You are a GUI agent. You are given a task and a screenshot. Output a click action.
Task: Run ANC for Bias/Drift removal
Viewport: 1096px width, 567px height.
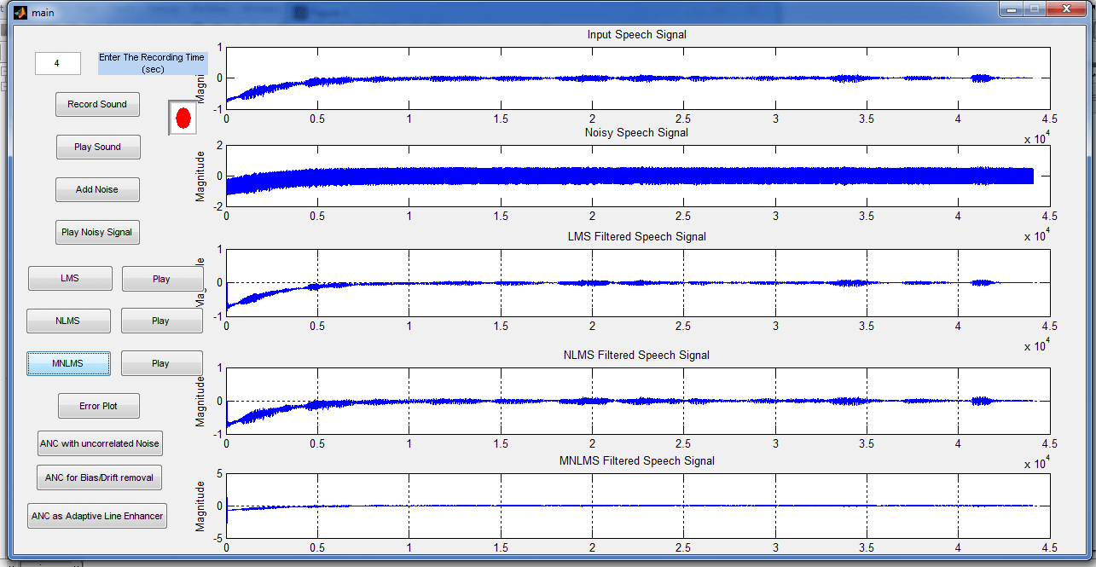[x=99, y=477]
